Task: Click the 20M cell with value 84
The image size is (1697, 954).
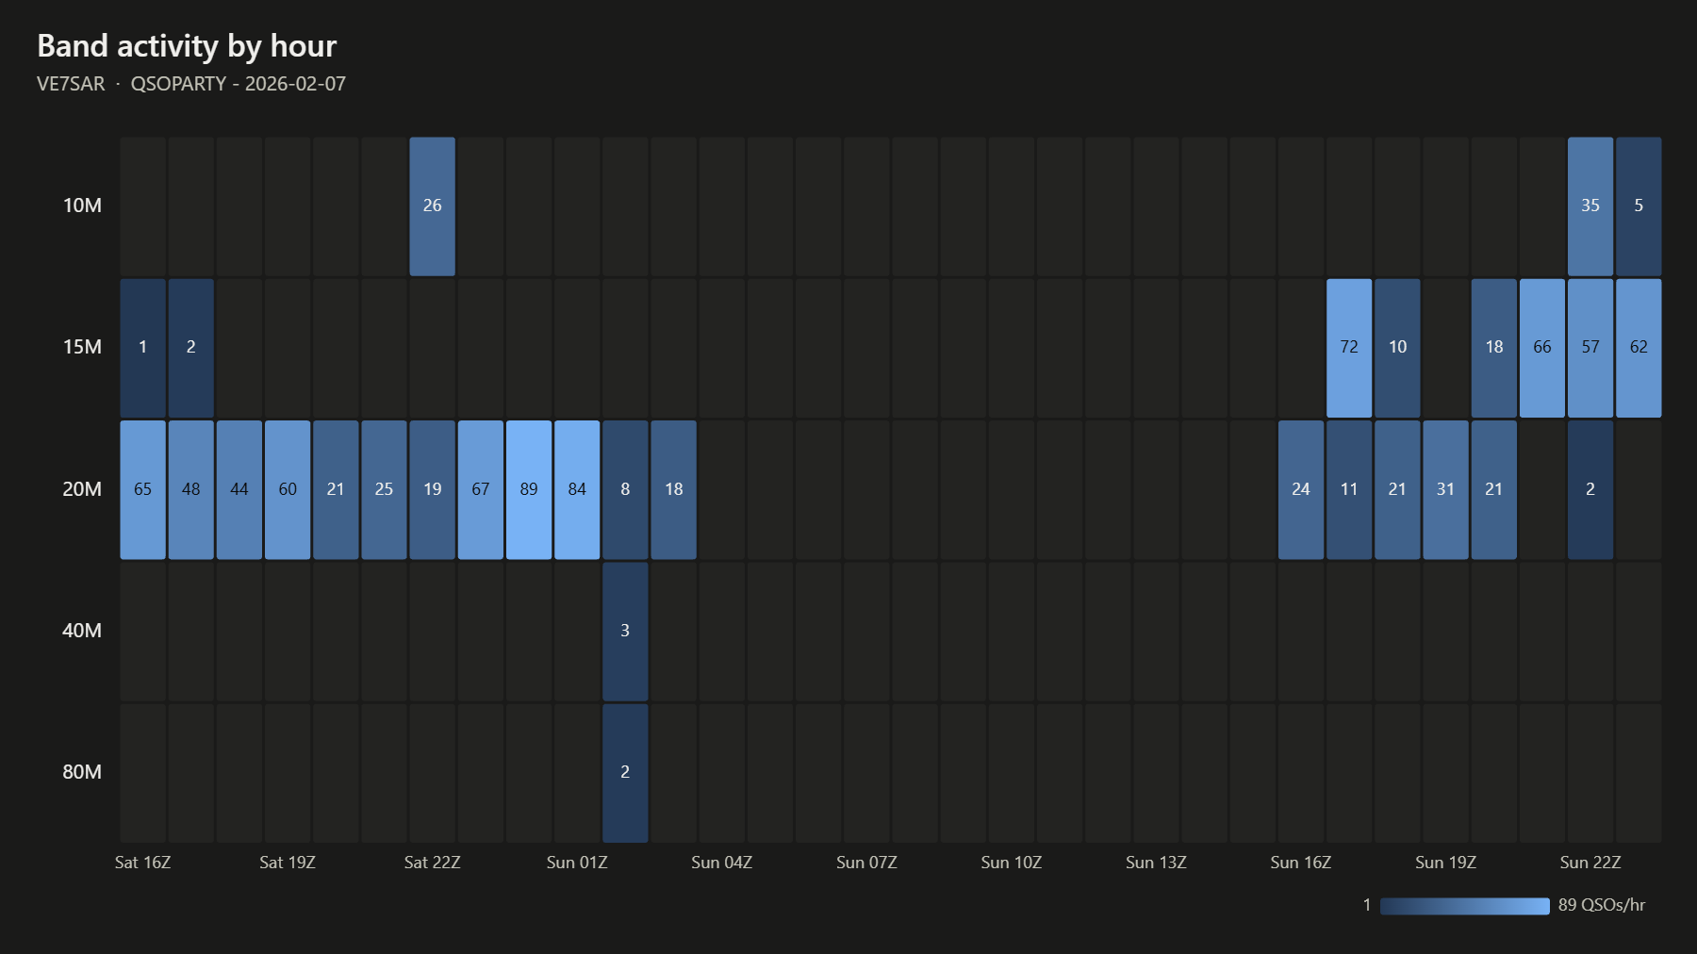Action: (577, 490)
